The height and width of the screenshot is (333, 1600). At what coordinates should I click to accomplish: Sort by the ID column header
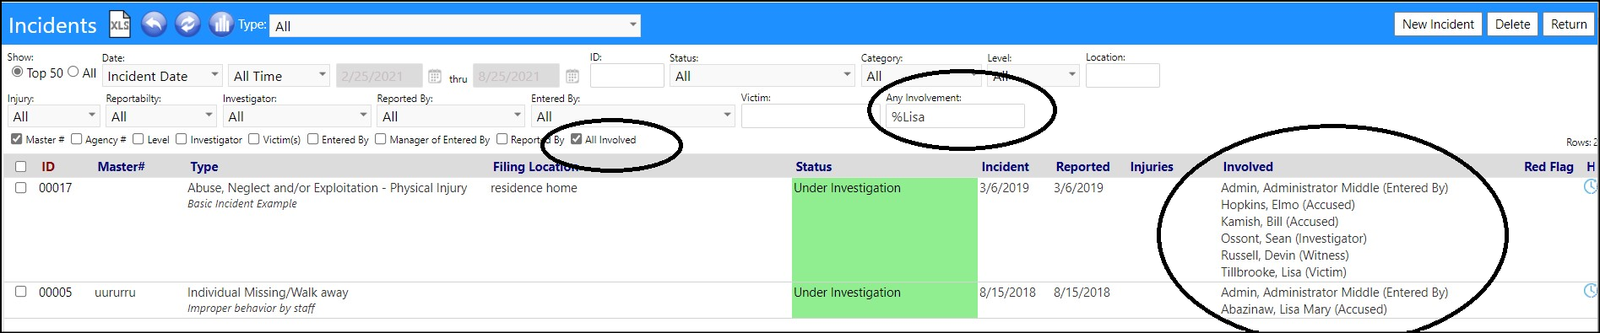(x=48, y=167)
